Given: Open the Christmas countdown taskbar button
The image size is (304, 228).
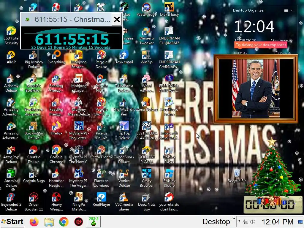Looking at the screenshot, I should [94, 221].
